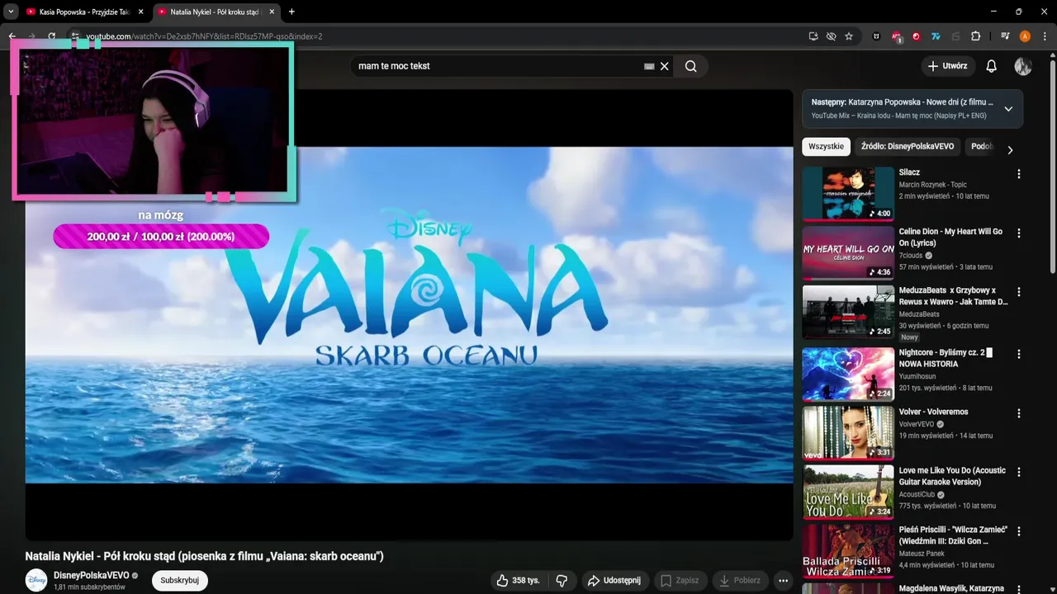Open the browser media controls icon
This screenshot has height=594, width=1057.
1005,36
